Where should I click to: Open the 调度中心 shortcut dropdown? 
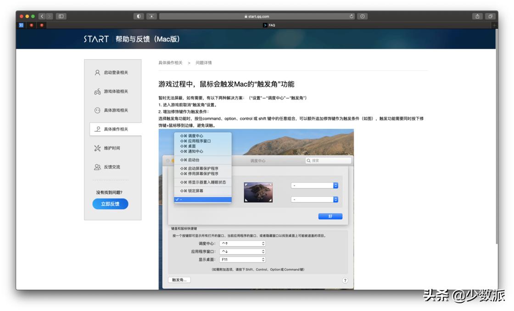[243, 243]
